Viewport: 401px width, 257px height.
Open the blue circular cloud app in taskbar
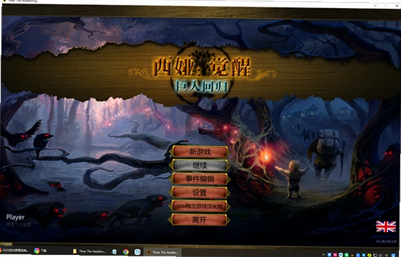point(137,252)
